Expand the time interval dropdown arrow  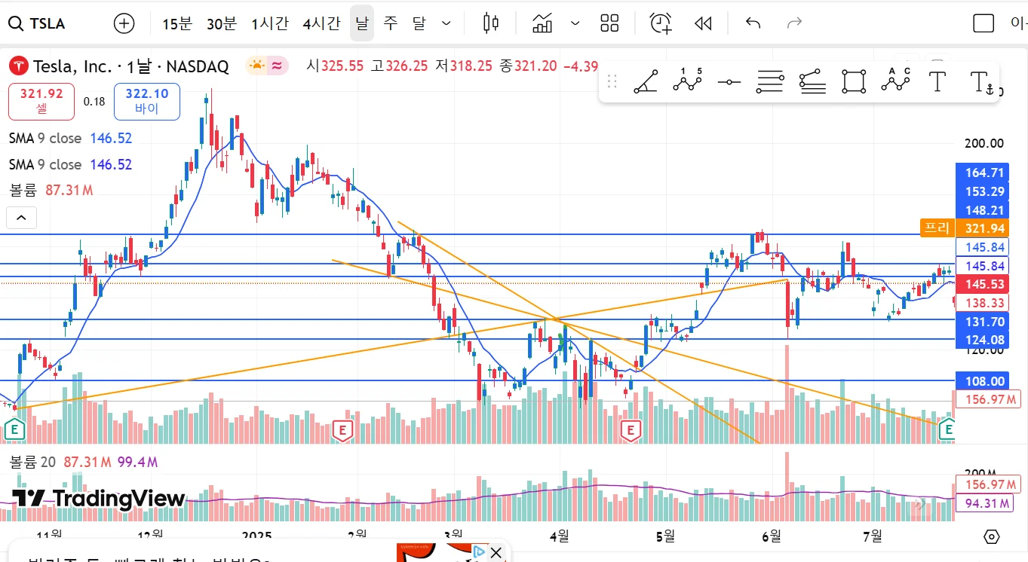[446, 23]
